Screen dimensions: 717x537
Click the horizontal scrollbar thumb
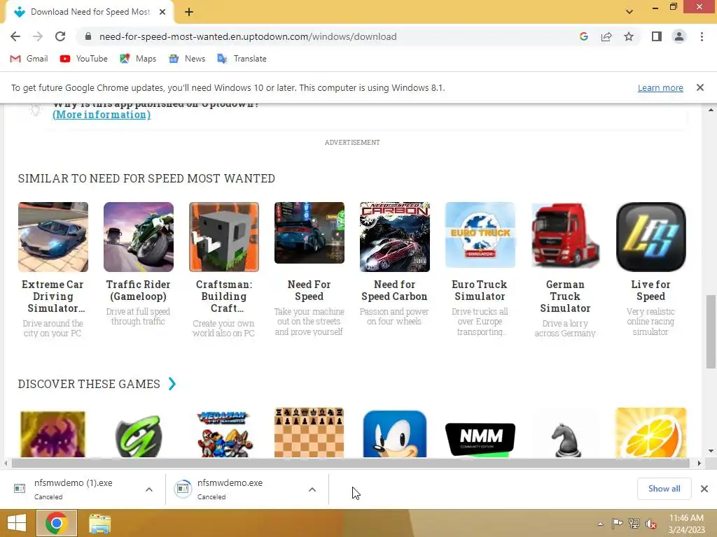[x=350, y=463]
